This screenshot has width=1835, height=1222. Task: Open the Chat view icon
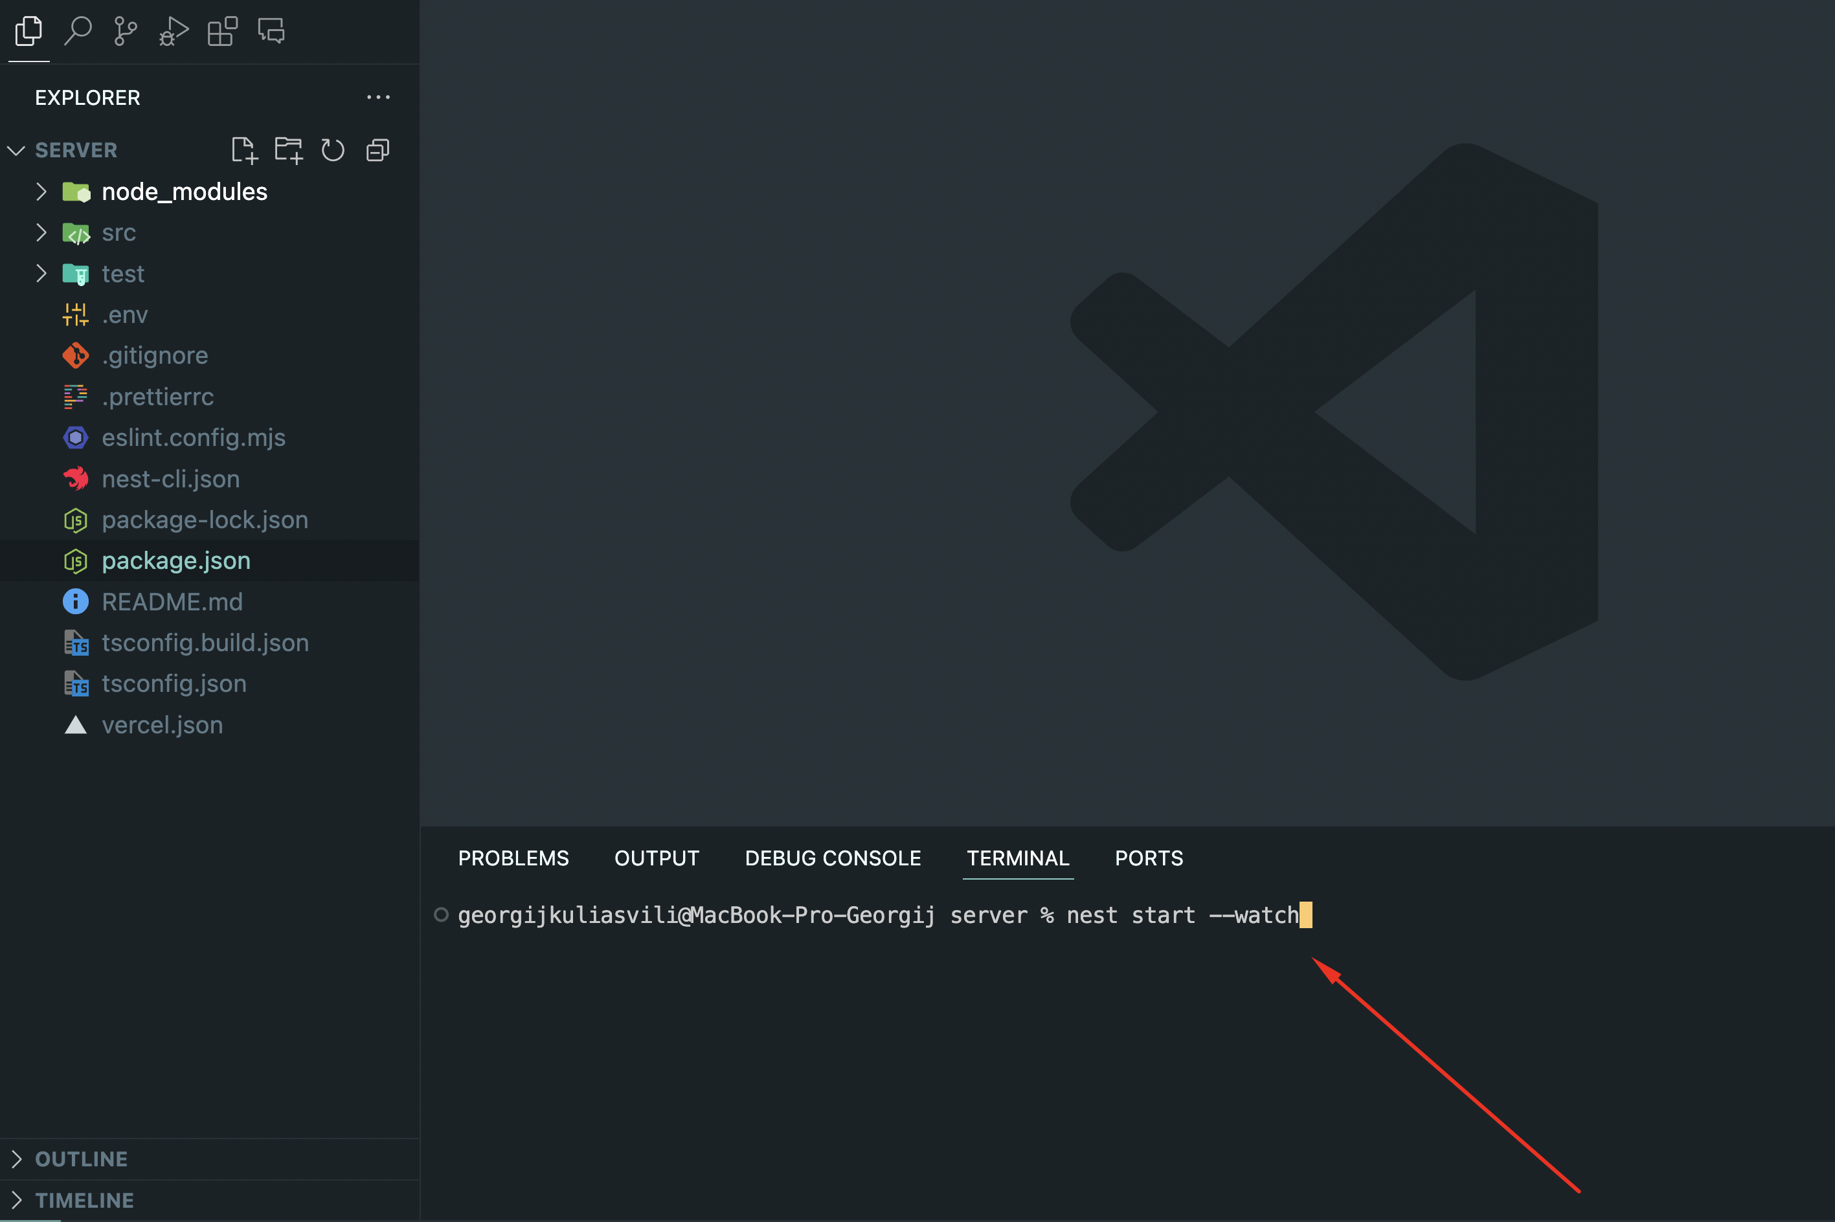click(271, 31)
